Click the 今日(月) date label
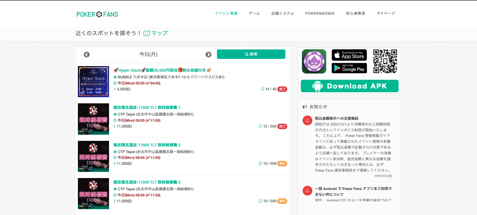This screenshot has height=215, width=477. coord(148,54)
